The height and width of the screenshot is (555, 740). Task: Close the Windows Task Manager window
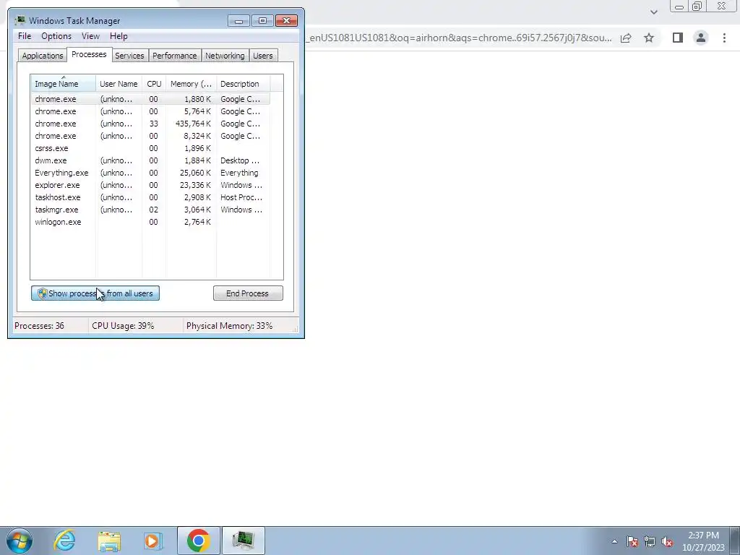point(286,21)
